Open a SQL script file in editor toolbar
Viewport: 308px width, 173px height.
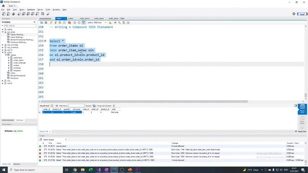42,23
